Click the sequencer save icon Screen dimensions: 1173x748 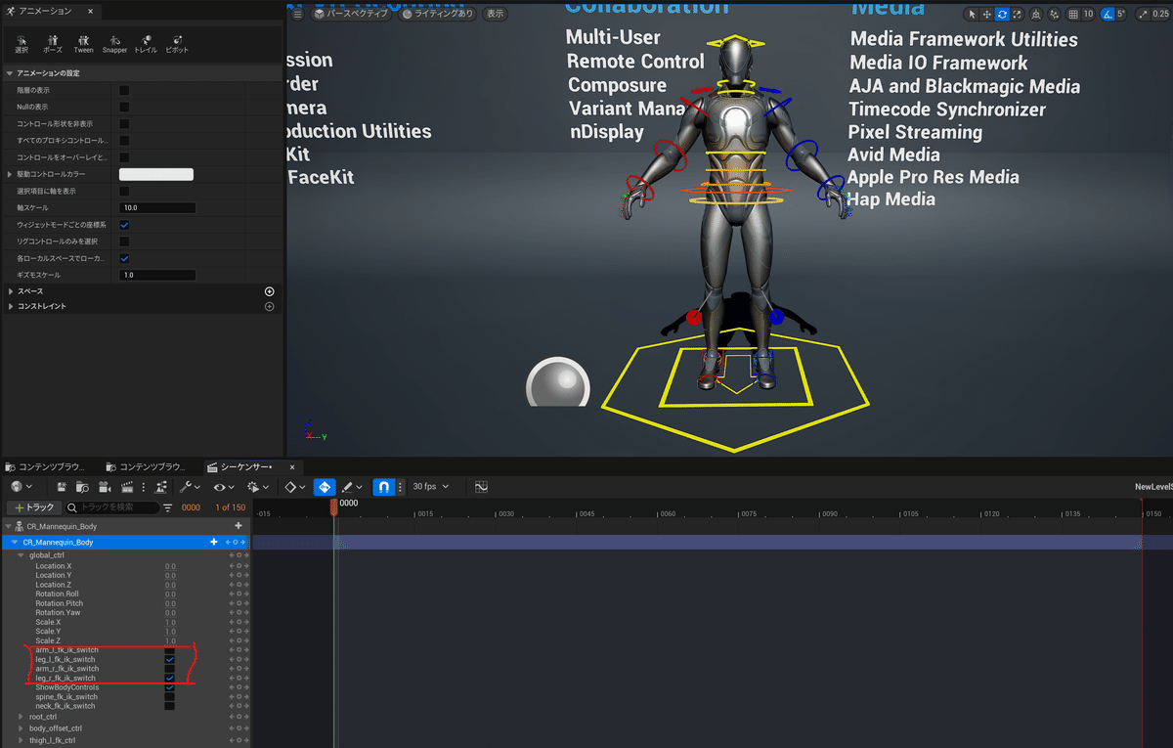[62, 486]
